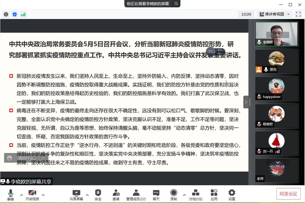Toggle the 静音 microphone mute

pos(10,195)
